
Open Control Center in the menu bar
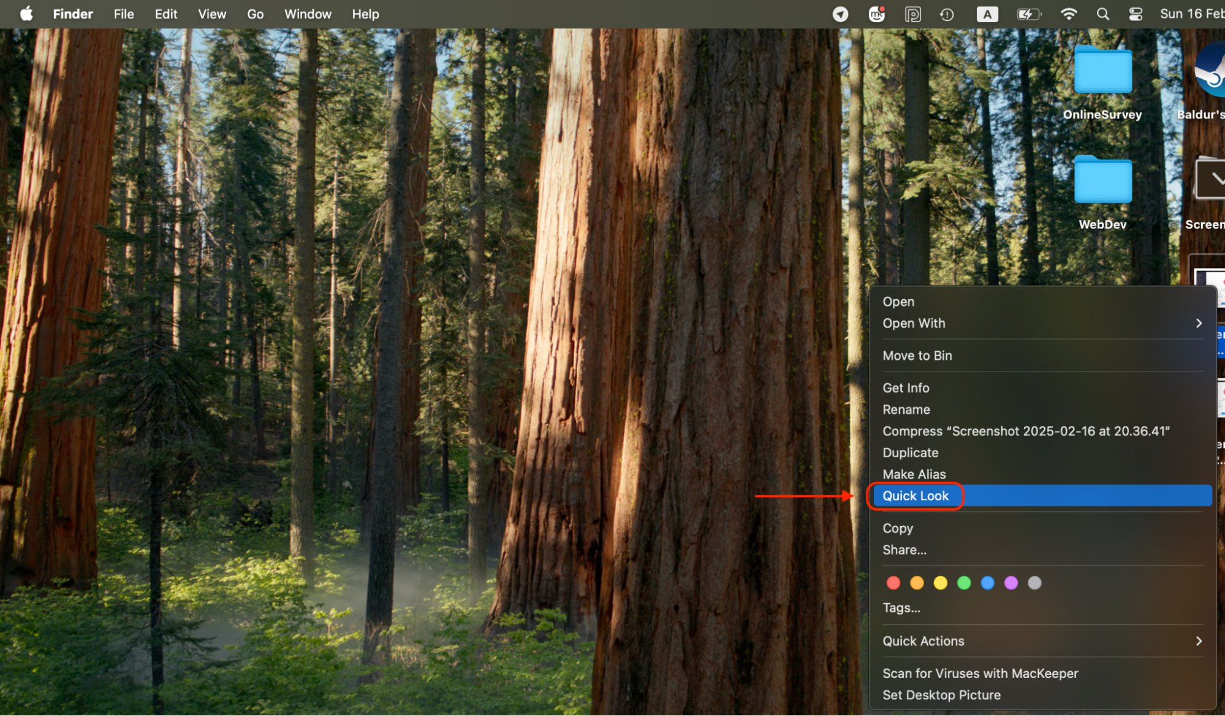[x=1135, y=13]
